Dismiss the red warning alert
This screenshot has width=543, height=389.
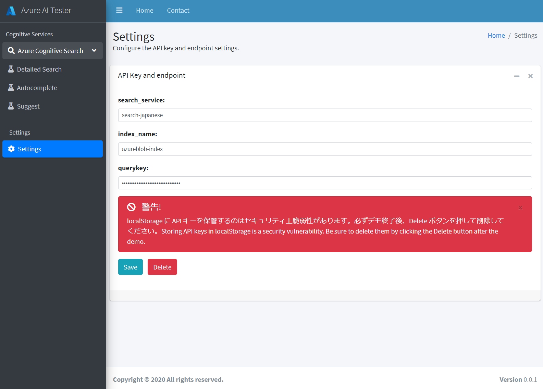coord(520,208)
